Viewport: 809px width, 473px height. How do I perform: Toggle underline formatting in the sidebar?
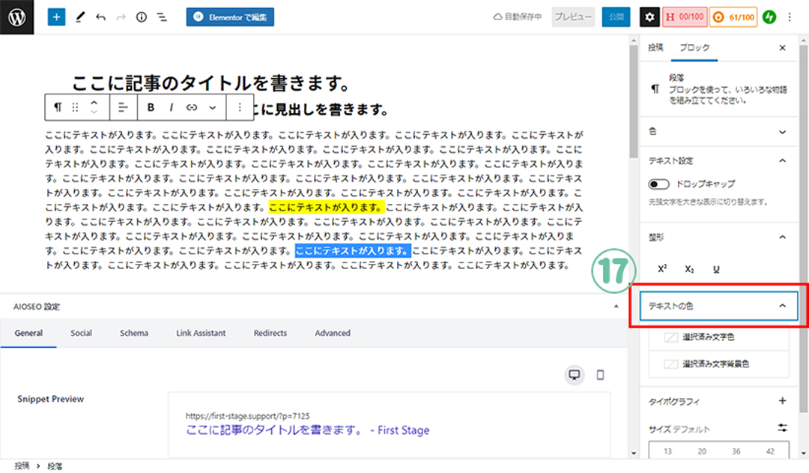pyautogui.click(x=716, y=269)
